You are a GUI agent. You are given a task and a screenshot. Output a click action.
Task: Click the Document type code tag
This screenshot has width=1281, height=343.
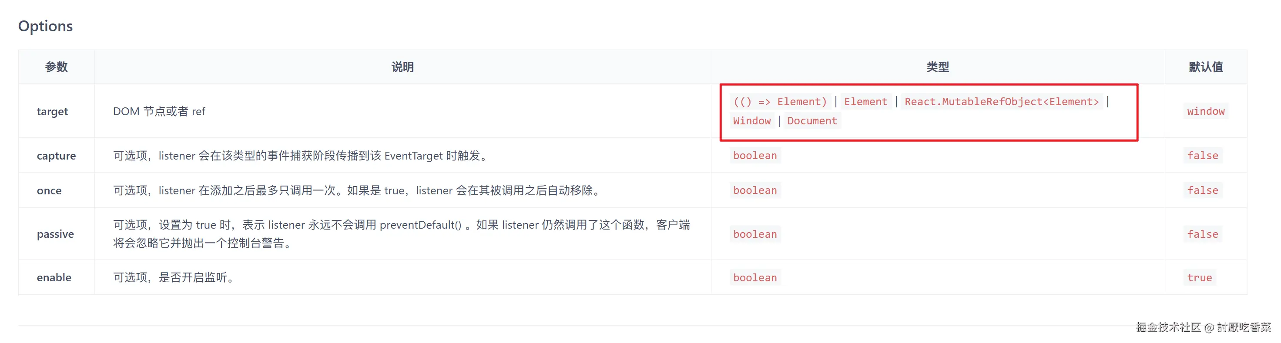[812, 121]
